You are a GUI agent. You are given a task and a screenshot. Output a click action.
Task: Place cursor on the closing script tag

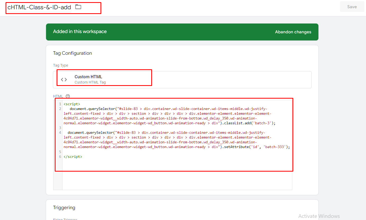pos(73,157)
